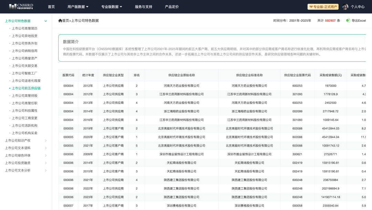
Task: Select 上市公司工商变更 in sidebar
Action: coord(24,118)
